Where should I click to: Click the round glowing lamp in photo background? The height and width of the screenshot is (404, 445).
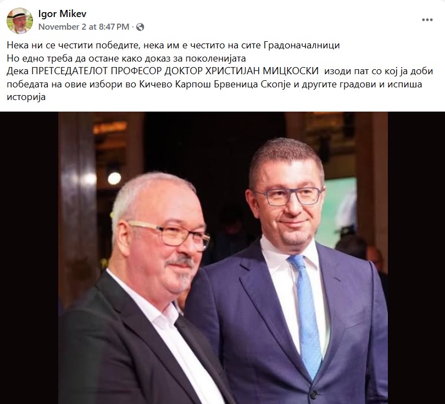click(114, 178)
